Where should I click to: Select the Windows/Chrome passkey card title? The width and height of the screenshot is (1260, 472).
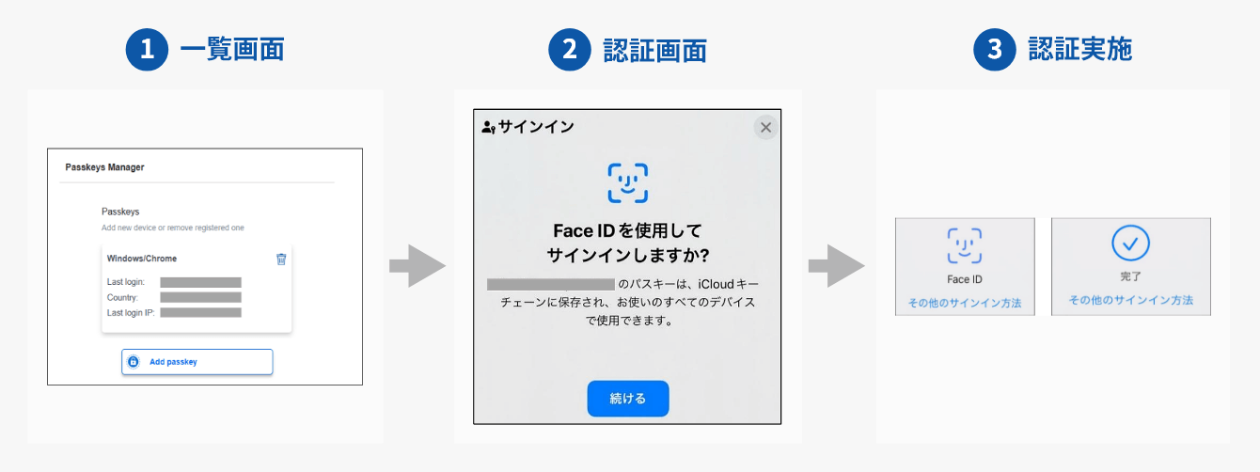(142, 259)
